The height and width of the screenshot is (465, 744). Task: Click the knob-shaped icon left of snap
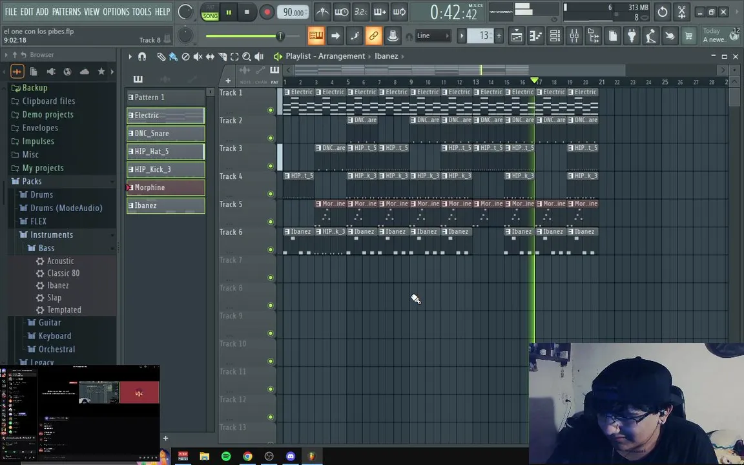pos(393,36)
